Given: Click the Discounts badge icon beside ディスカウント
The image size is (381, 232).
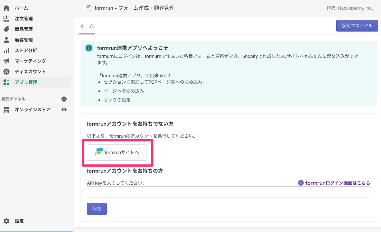Looking at the screenshot, I should click(x=6, y=72).
